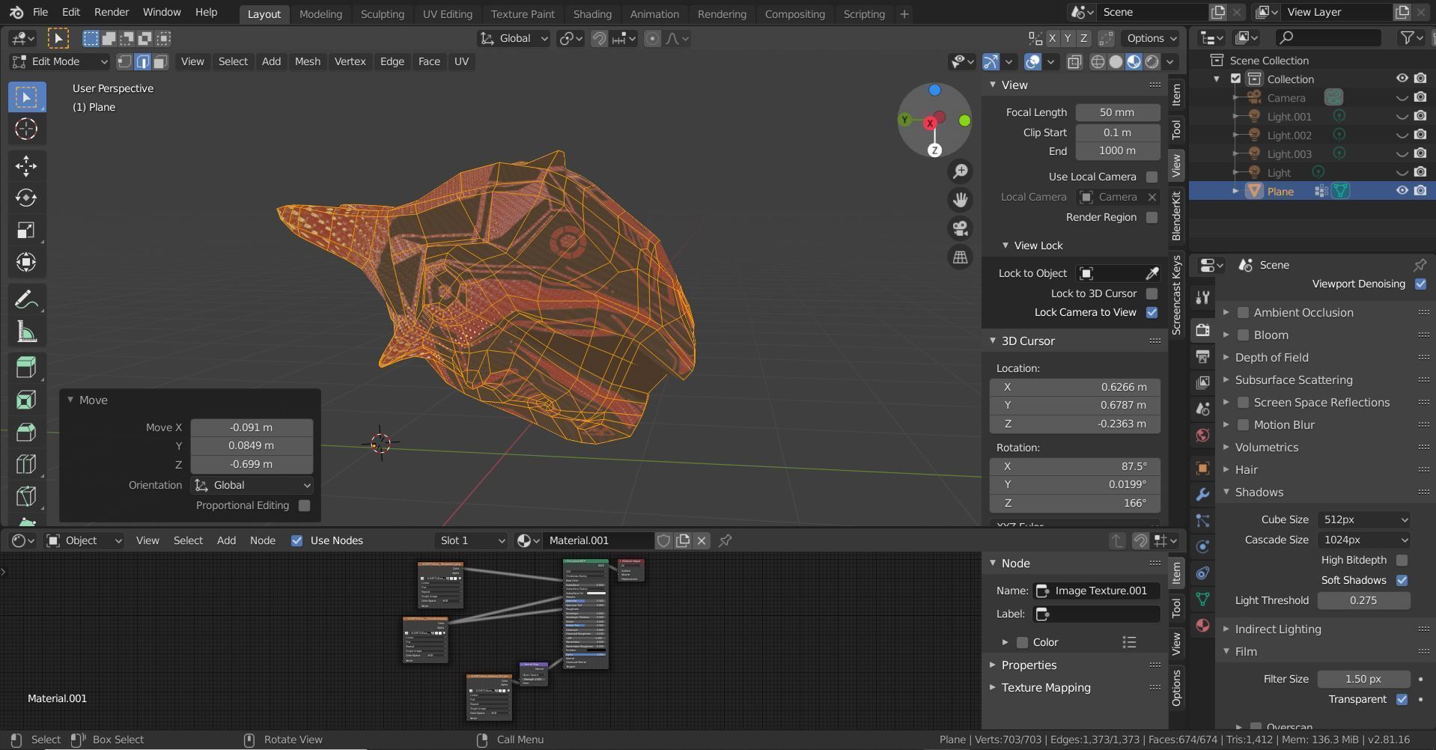Viewport: 1436px width, 750px height.
Task: Select the Bevel tool
Action: (26, 432)
